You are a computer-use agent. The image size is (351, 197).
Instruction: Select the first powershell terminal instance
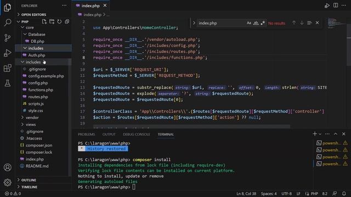[x=331, y=143]
